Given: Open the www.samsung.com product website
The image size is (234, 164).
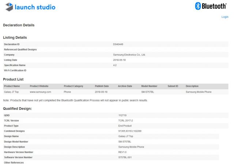Looking at the screenshot, I should pos(40,92).
